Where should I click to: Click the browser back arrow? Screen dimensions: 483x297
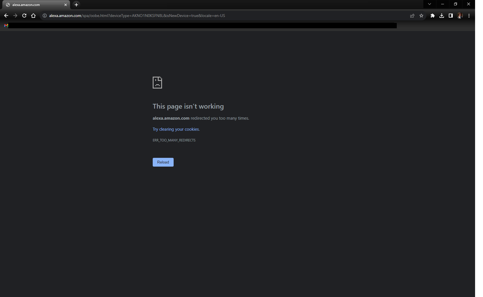point(6,16)
